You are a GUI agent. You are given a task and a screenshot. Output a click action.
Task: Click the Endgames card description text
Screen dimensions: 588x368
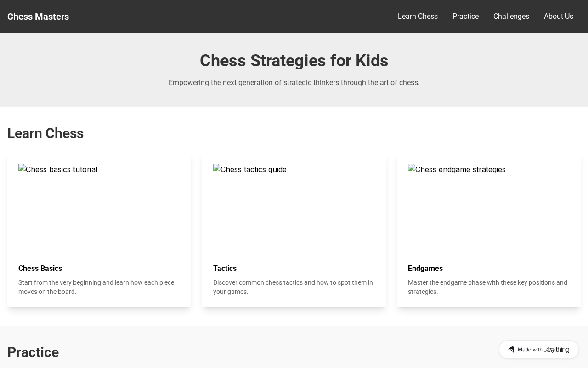click(487, 287)
